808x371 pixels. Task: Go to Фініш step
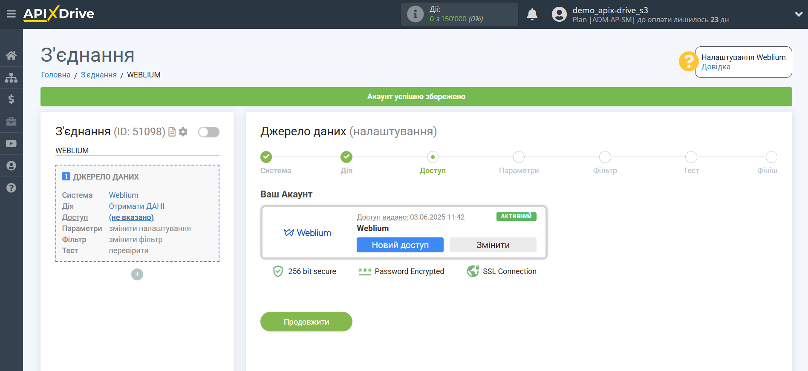click(771, 157)
